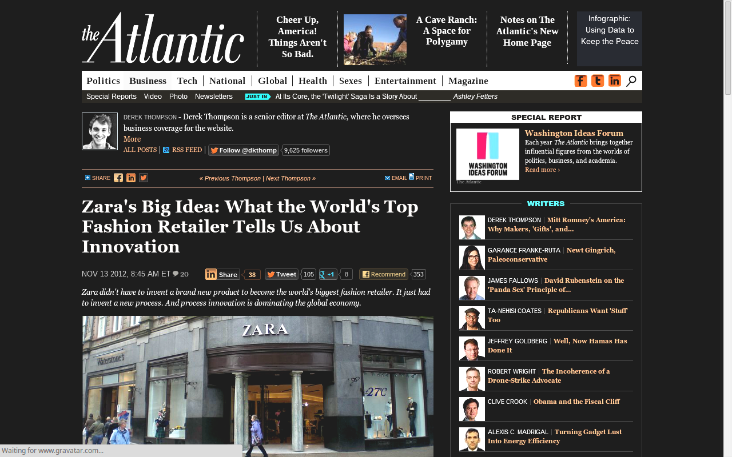
Task: Open the LinkedIn icon in navigation bar
Action: pyautogui.click(x=615, y=81)
